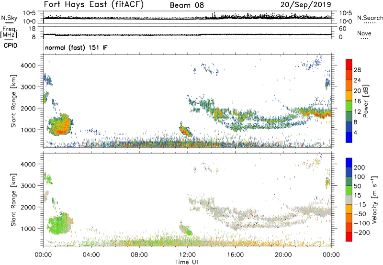Screen dimensions: 383x265
Task: Click the '28' value on Power colorbar
Action: [357, 70]
